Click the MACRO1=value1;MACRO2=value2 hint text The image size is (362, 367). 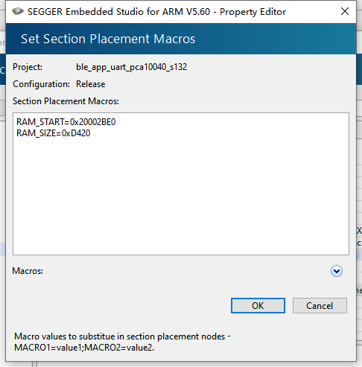(84, 348)
